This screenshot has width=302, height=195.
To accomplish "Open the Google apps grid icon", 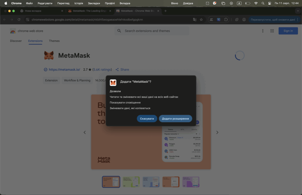I will (272, 31).
